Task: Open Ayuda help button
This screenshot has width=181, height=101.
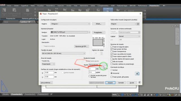Action: [132, 83]
